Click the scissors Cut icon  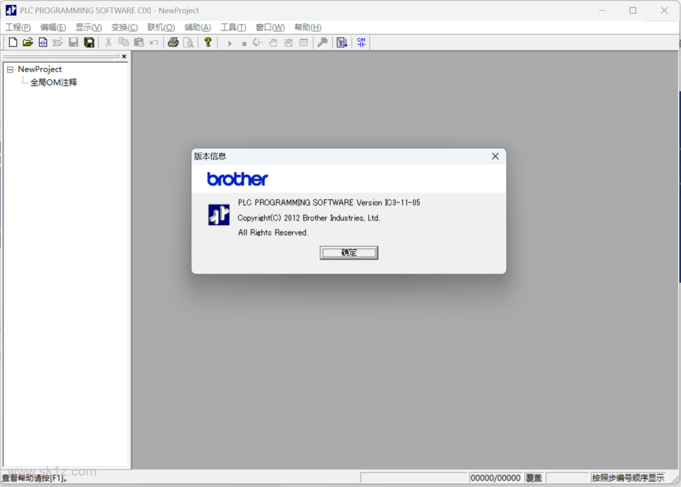coord(108,43)
